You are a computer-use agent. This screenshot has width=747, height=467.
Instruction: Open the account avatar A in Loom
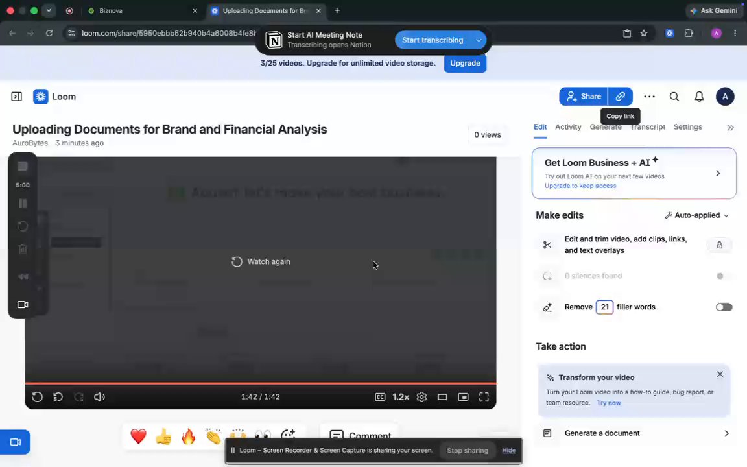click(724, 97)
